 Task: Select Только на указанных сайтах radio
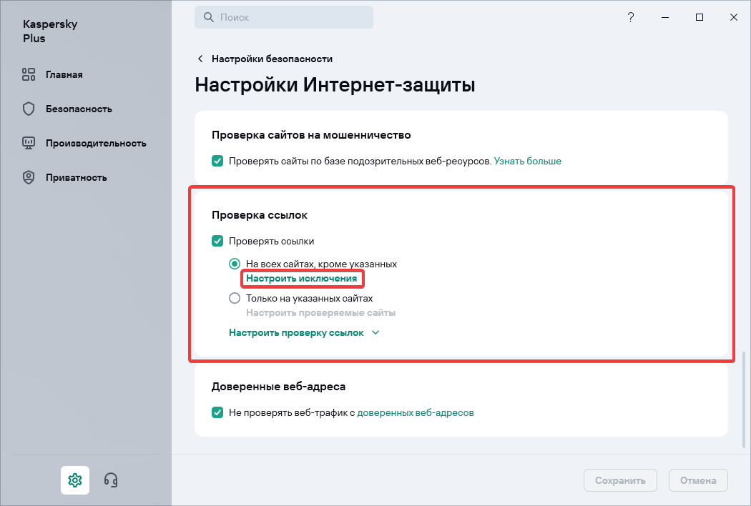(x=235, y=298)
